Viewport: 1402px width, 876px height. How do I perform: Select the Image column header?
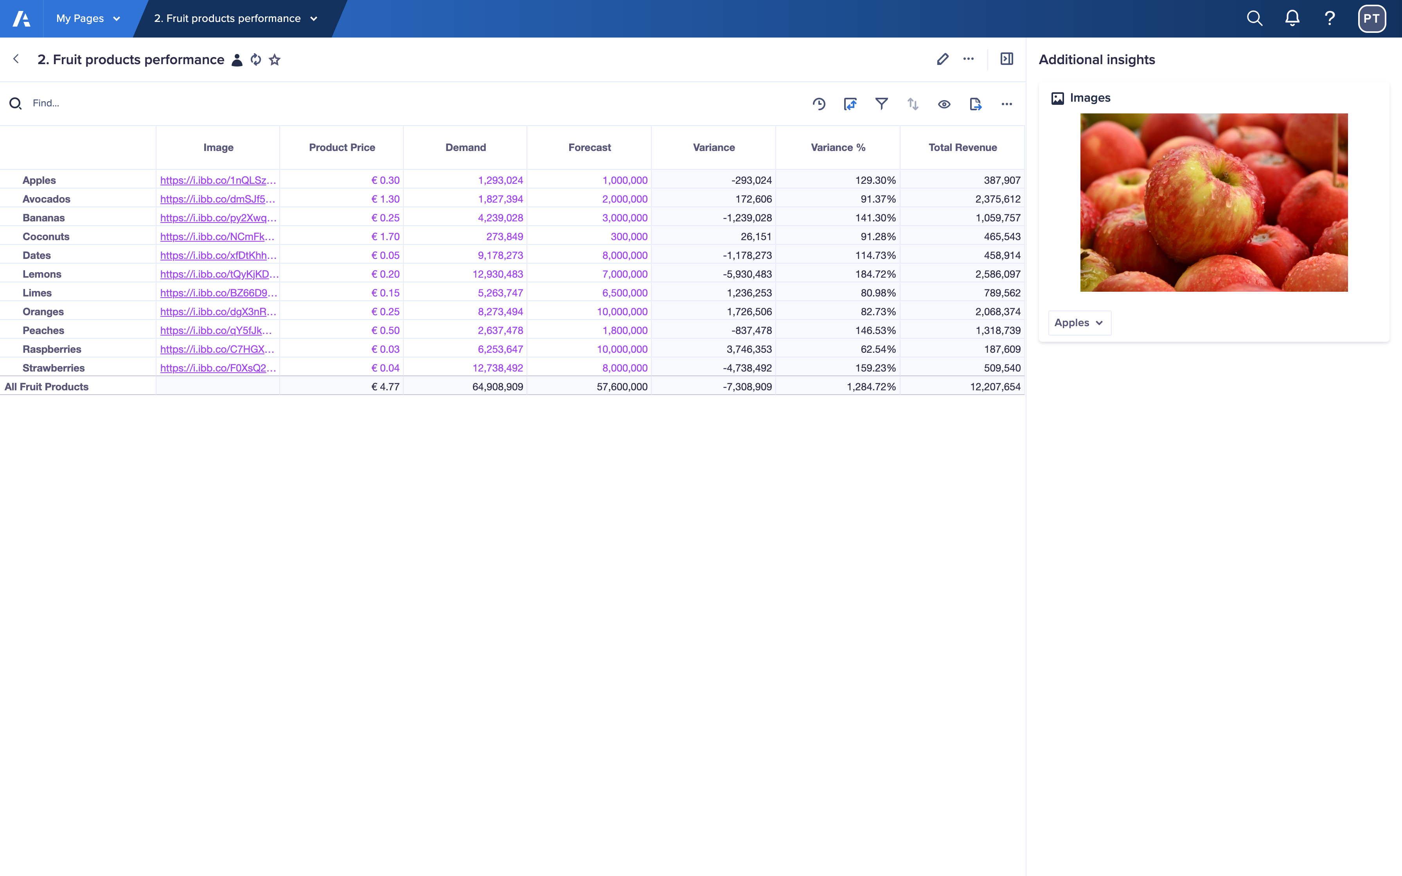tap(218, 147)
